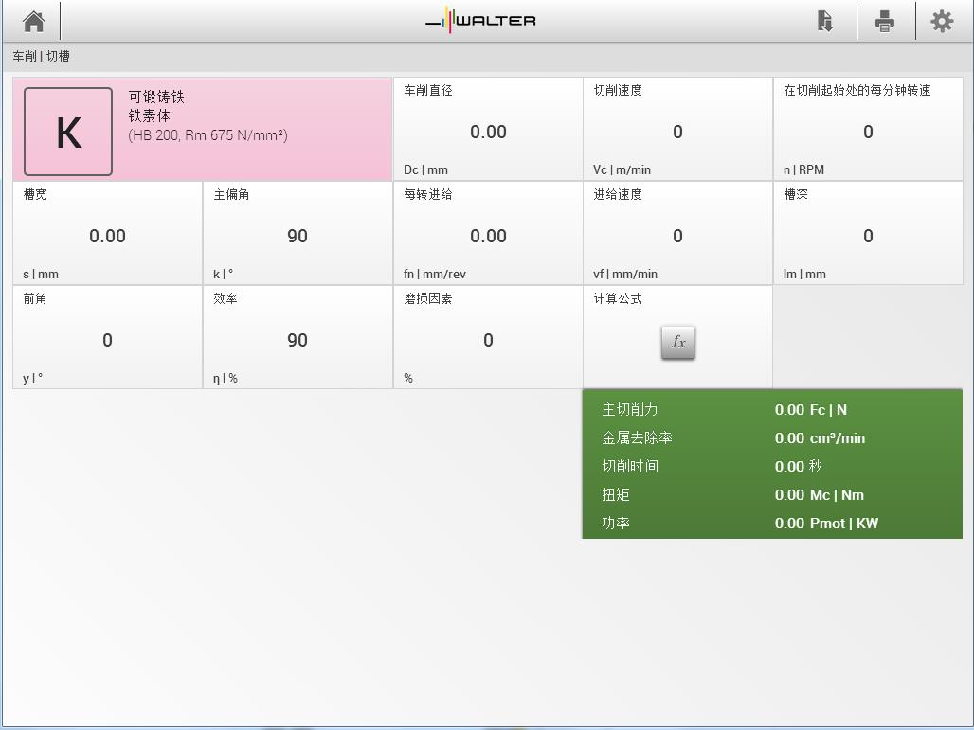Edit the 效率 η value 90
The image size is (974, 730).
[x=298, y=338]
